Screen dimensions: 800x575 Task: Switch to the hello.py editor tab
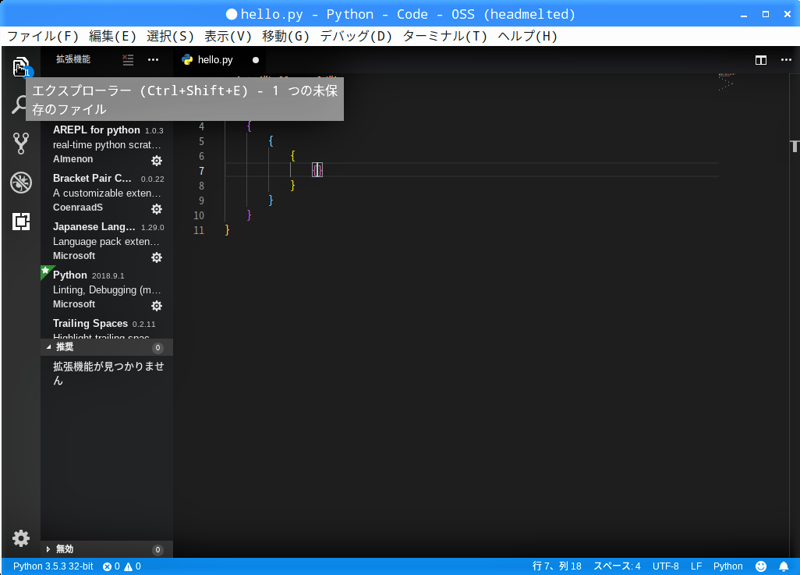(219, 60)
